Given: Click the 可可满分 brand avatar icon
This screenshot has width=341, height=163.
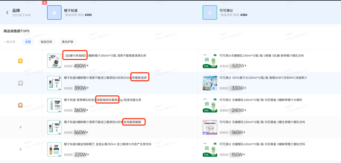Looking at the screenshot, I should (x=210, y=13).
